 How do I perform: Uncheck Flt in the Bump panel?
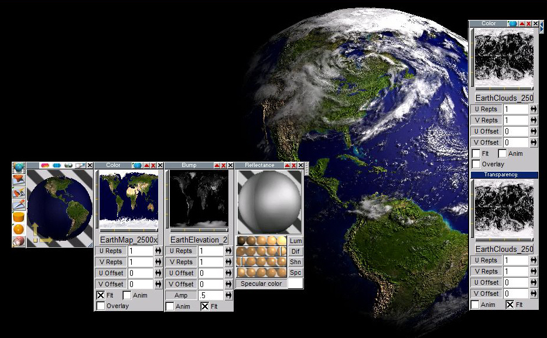pos(205,306)
